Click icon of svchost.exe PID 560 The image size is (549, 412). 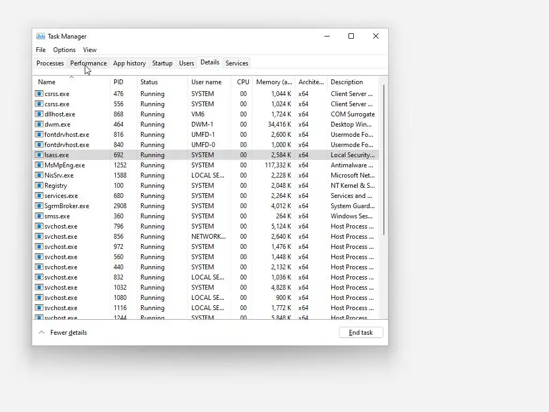(x=39, y=256)
